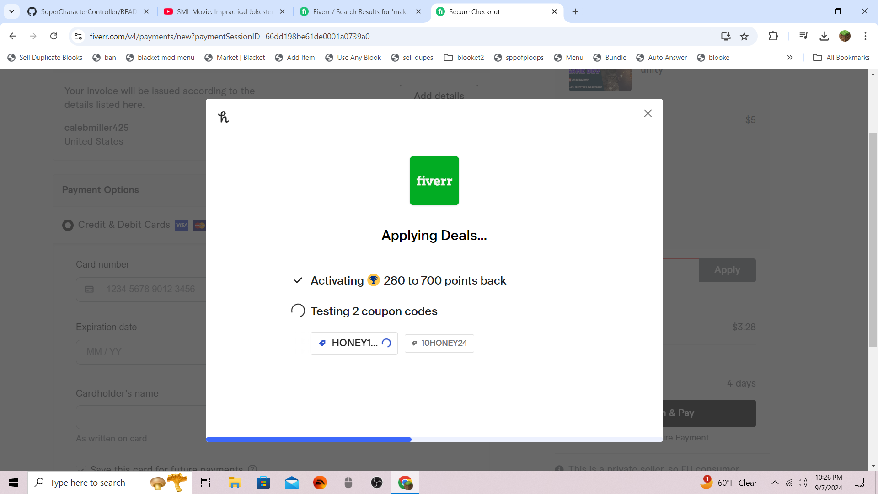Select Credit & Debit Cards radio button
The height and width of the screenshot is (494, 878).
(68, 225)
